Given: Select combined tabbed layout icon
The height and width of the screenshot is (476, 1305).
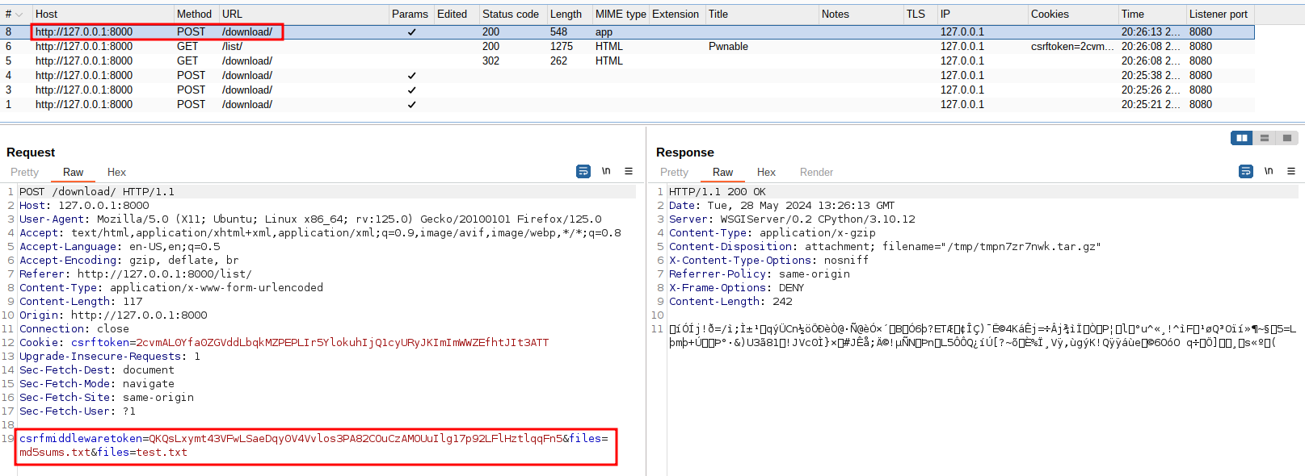Looking at the screenshot, I should pyautogui.click(x=1287, y=138).
